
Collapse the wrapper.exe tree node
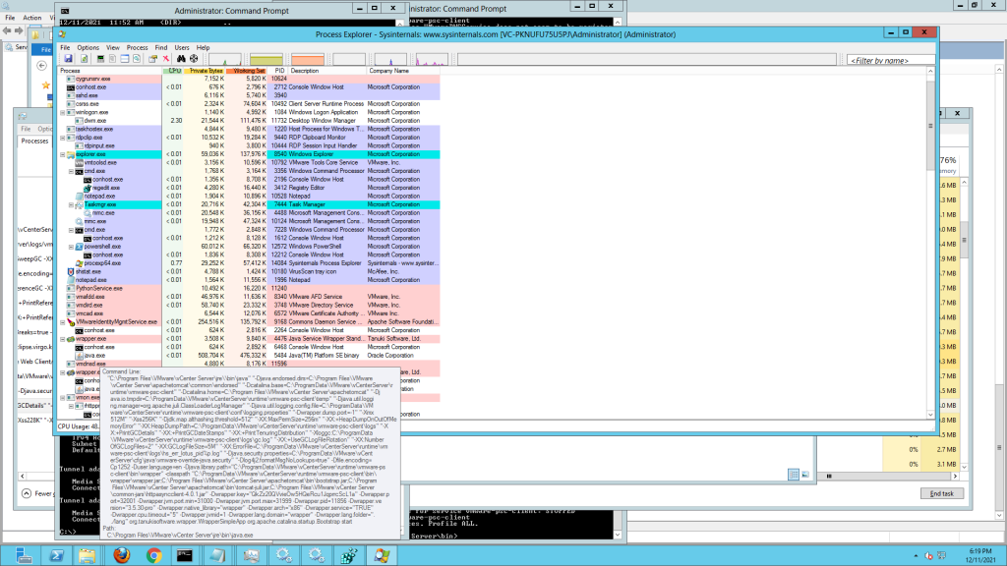pyautogui.click(x=63, y=339)
